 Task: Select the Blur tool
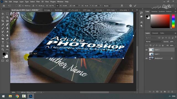tap(7, 35)
